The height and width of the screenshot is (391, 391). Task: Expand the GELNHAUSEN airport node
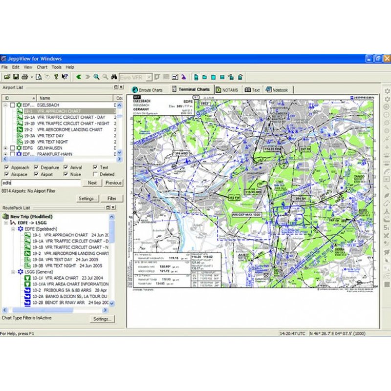5,148
